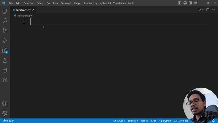Toggle the secondary side bar
218x123 pixels.
[190, 3]
